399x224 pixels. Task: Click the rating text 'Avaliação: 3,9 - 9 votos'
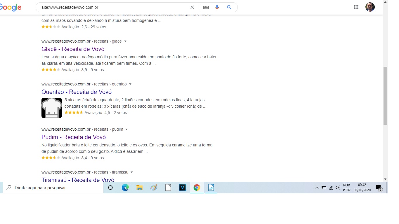(83, 70)
